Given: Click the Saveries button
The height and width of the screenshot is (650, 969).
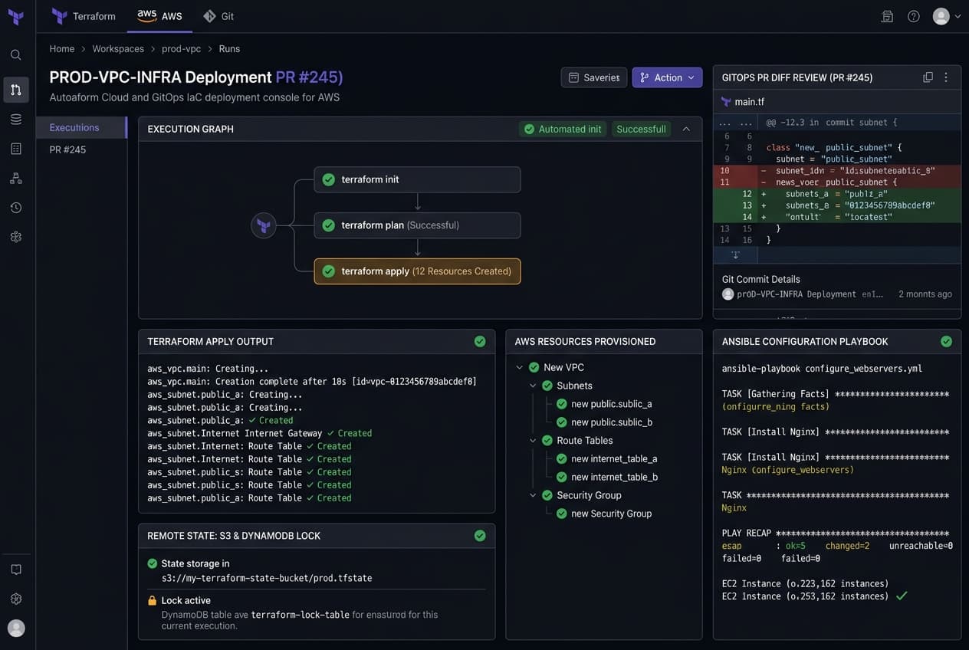Looking at the screenshot, I should [x=594, y=77].
